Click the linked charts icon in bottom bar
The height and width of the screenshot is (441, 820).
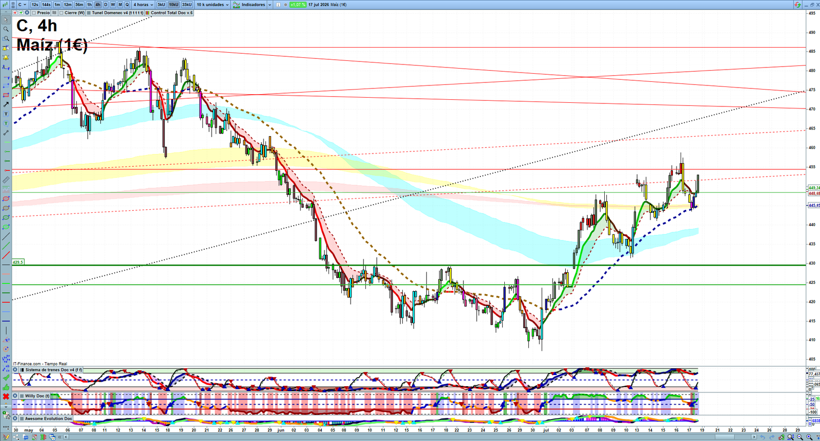coord(52,437)
